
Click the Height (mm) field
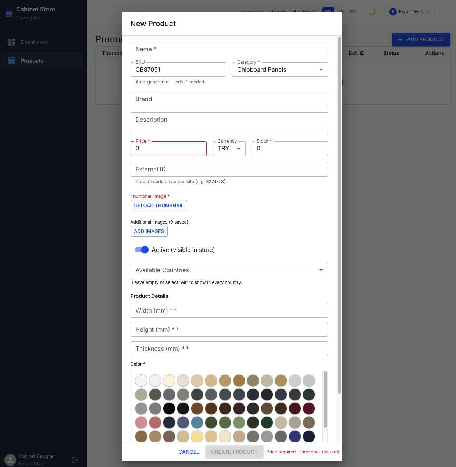(x=229, y=329)
